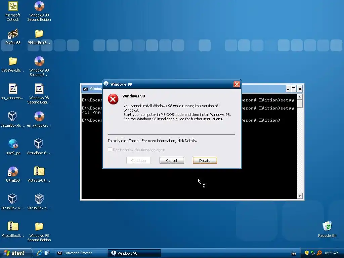
Task: Click the on-screen keyboard icon in taskbar
Action: tap(294, 253)
